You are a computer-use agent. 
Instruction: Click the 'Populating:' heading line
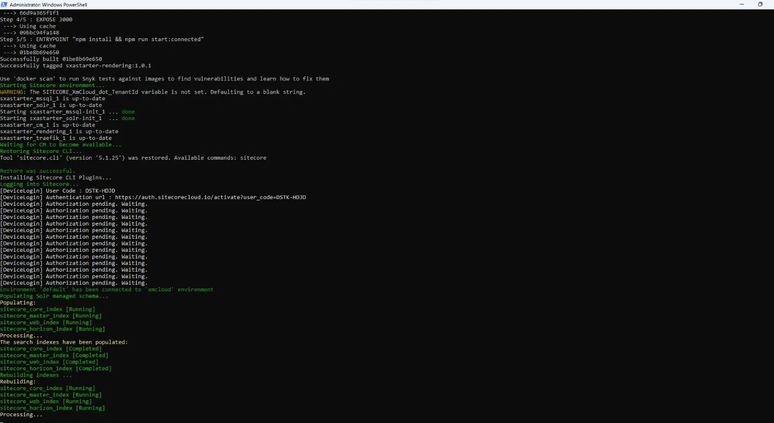(18, 302)
